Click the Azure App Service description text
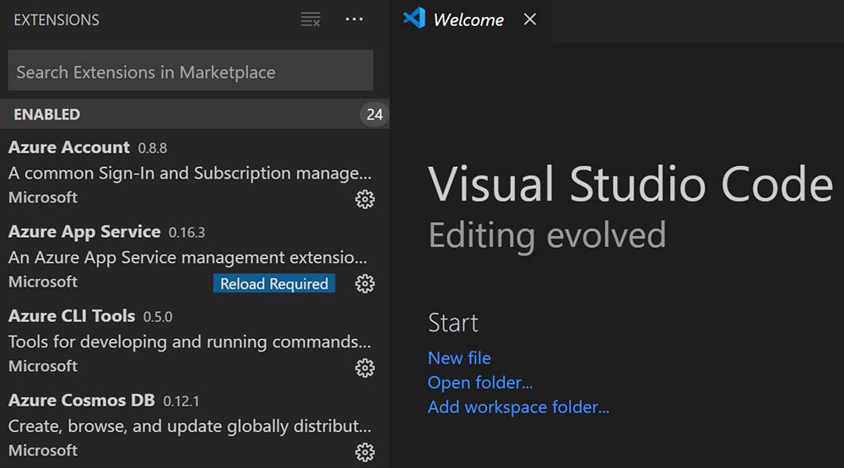Screen dimensions: 844x468 click(x=188, y=258)
